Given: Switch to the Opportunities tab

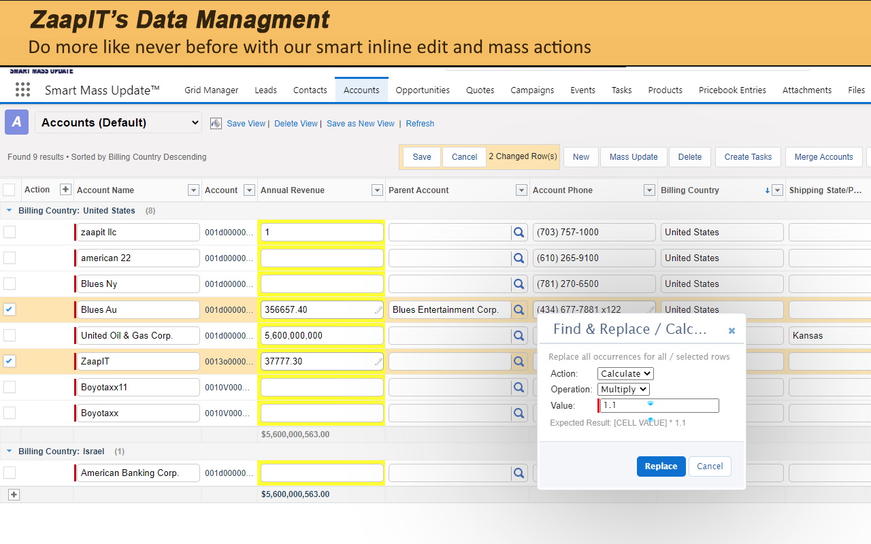Looking at the screenshot, I should pyautogui.click(x=423, y=90).
